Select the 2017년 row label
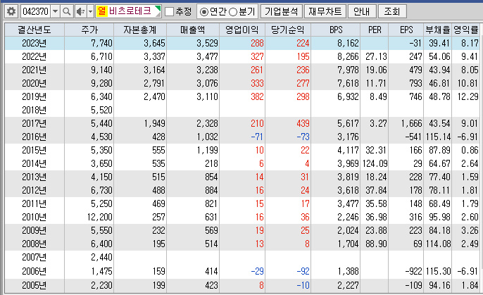The image size is (483, 295). [x=34, y=123]
